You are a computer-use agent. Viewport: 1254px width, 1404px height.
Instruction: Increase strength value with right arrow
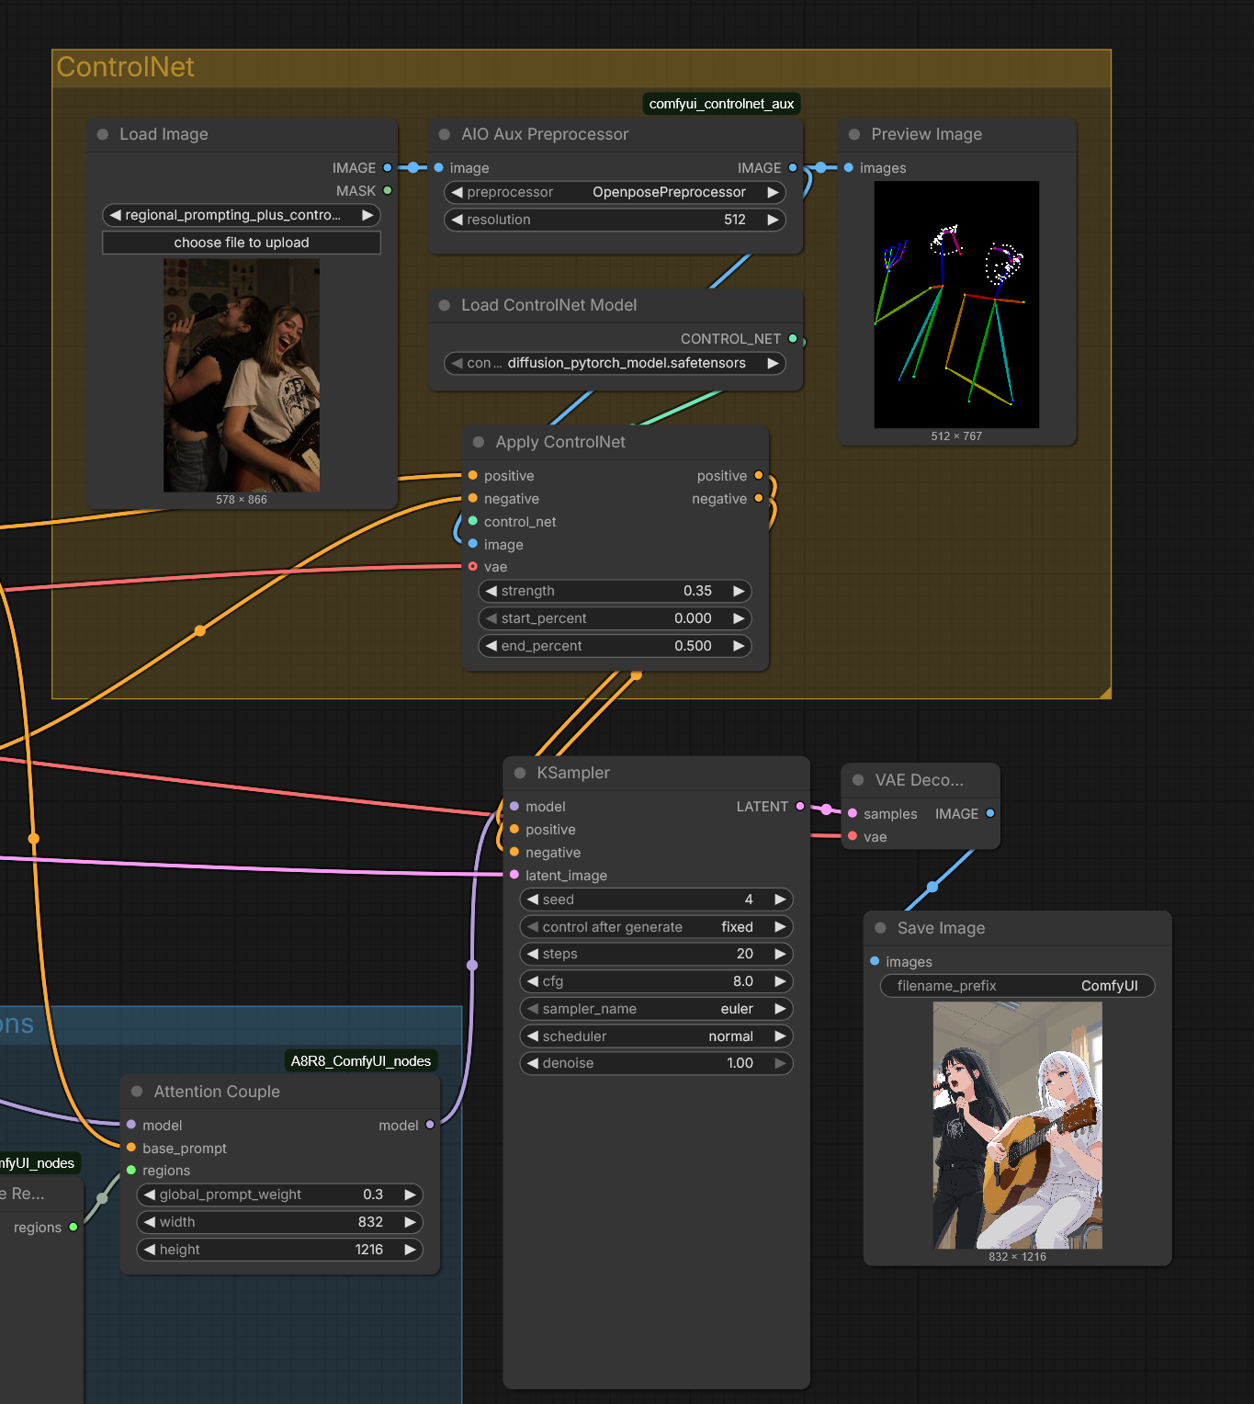click(739, 591)
